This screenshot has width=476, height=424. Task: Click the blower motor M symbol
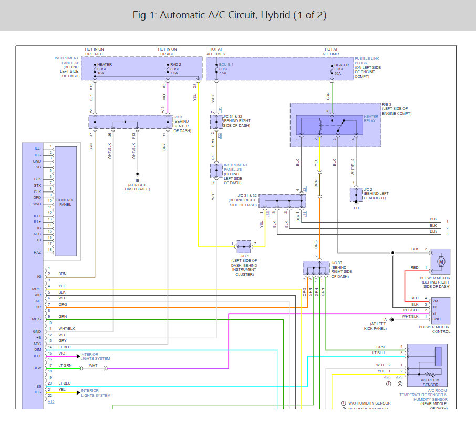click(x=441, y=261)
